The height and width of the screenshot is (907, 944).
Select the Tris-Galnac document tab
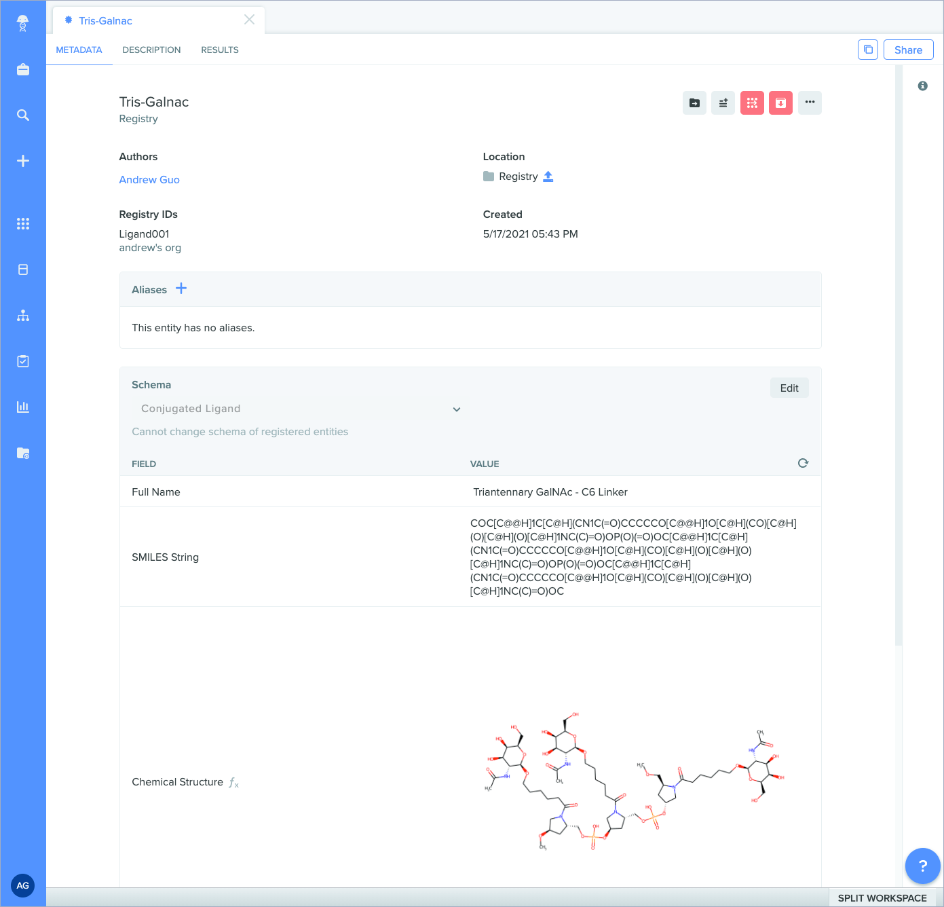pyautogui.click(x=159, y=20)
